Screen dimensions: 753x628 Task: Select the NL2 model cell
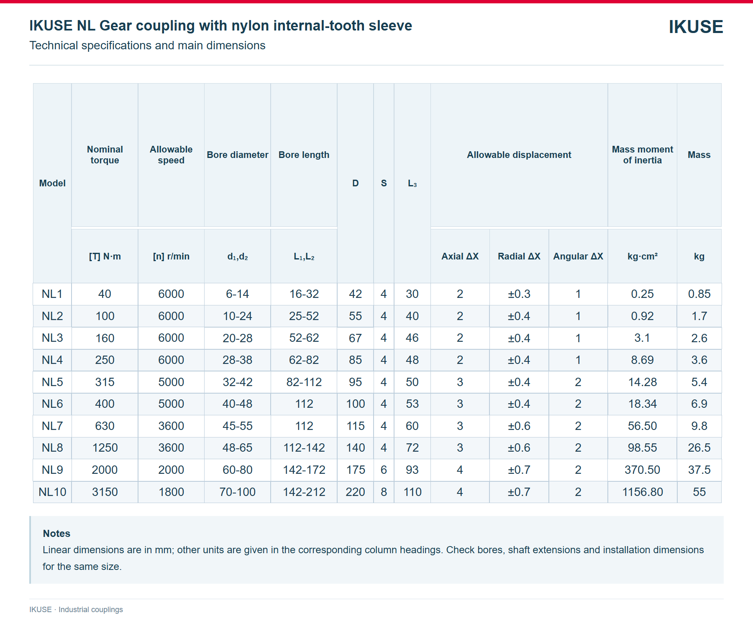click(52, 316)
